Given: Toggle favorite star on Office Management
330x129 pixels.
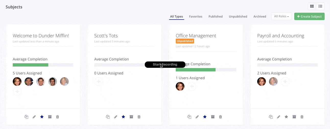Looking at the screenshot, I should (x=205, y=117).
